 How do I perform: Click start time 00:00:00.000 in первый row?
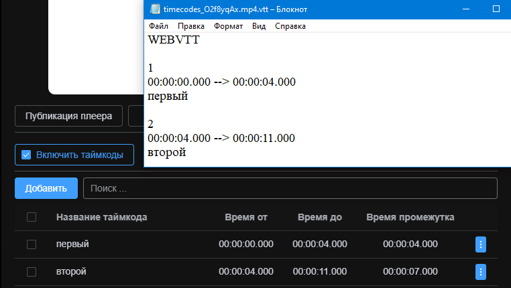point(246,244)
